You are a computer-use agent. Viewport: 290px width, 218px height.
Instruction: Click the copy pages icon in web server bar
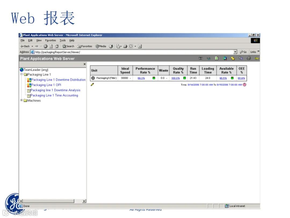tap(241, 58)
